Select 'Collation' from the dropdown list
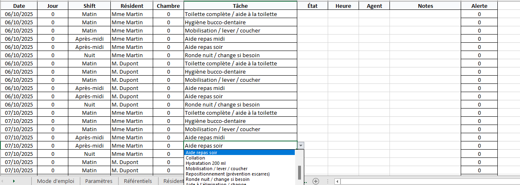The width and height of the screenshot is (520, 185). [x=195, y=158]
